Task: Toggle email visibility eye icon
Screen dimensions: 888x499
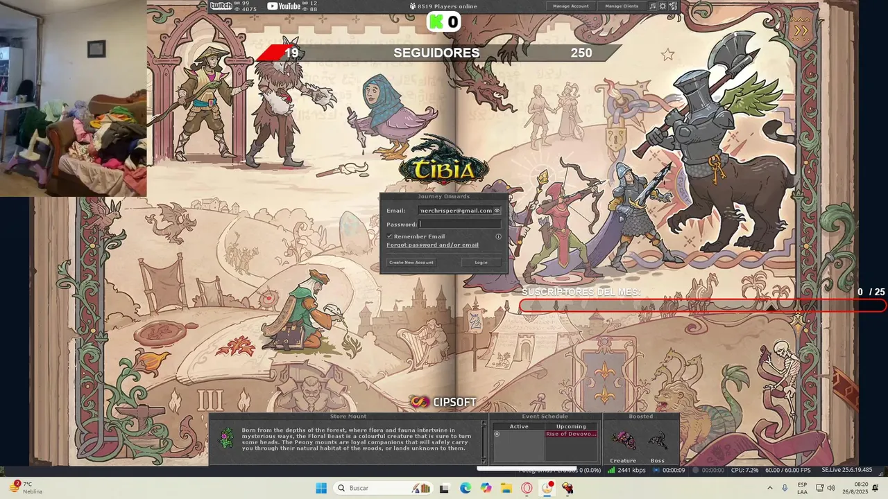Action: click(497, 211)
